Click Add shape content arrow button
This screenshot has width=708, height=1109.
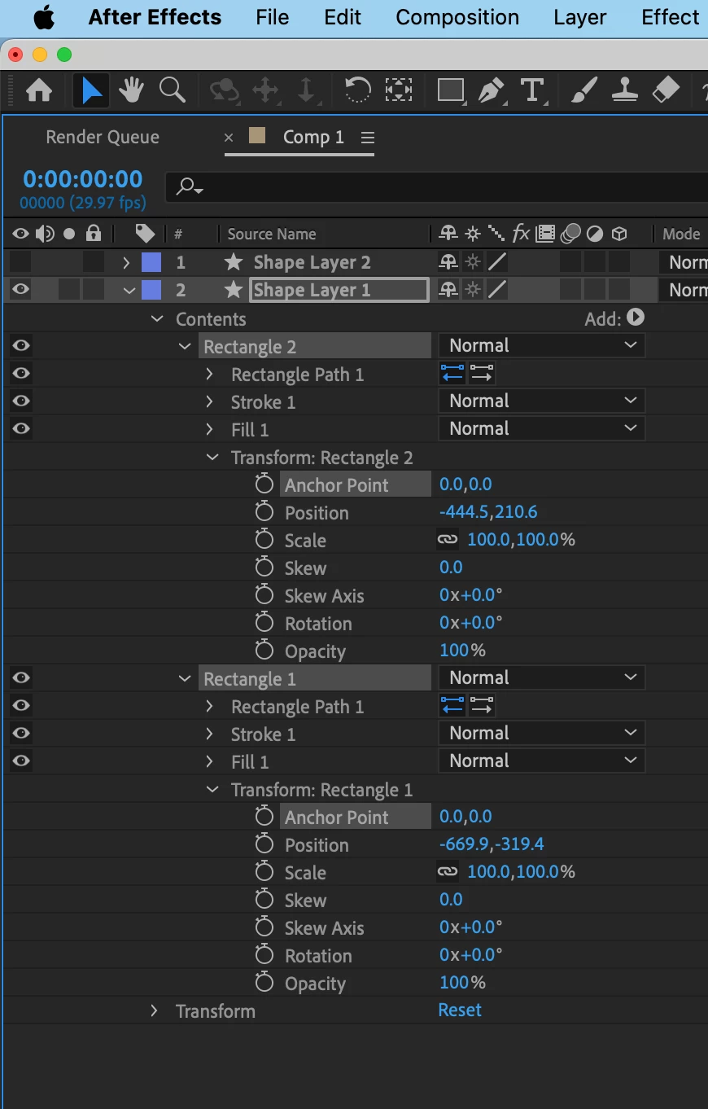pyautogui.click(x=636, y=318)
